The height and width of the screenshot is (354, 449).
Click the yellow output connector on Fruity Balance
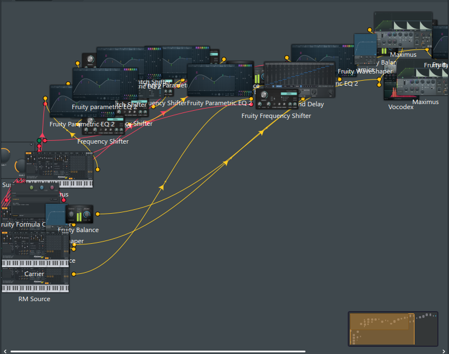tap(97, 214)
